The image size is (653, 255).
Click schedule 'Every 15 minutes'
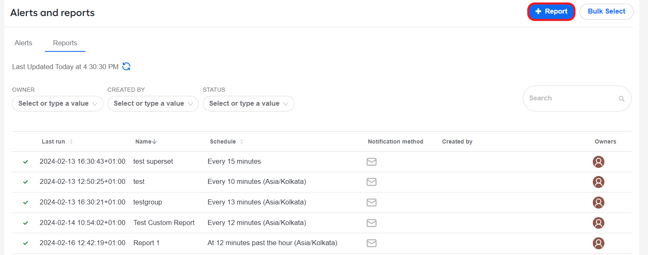tap(234, 162)
